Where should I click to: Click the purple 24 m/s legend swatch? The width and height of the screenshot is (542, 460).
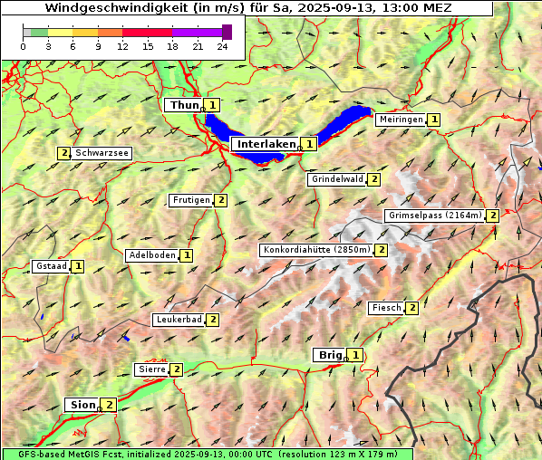[227, 32]
